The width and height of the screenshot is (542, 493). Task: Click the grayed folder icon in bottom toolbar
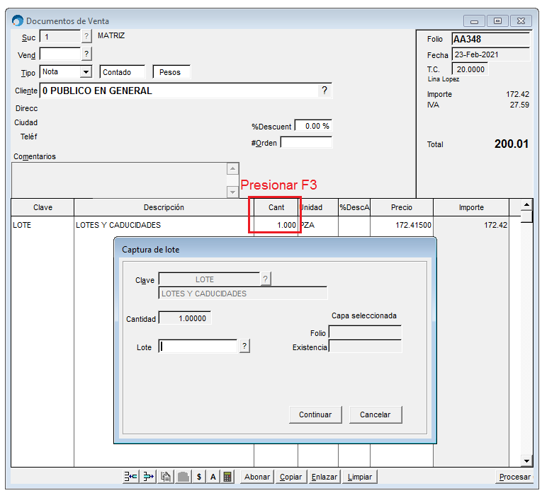pos(184,477)
